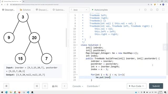Expand the Console panel dropdown

[x=78, y=86]
